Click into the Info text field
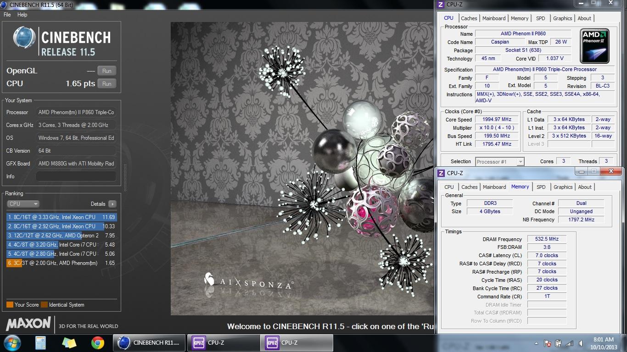627x352 pixels. click(x=76, y=176)
